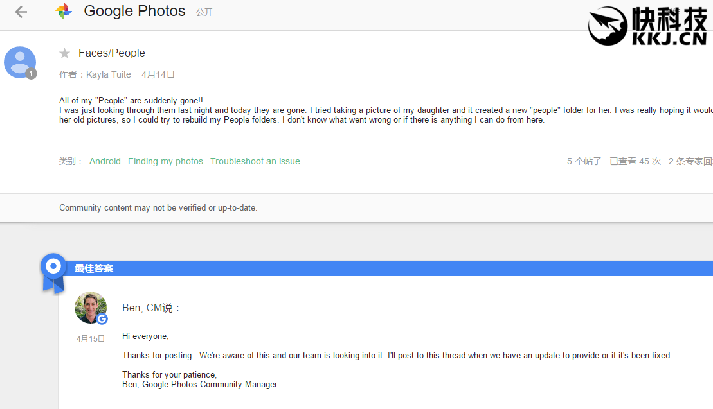Click the back arrow icon
The width and height of the screenshot is (713, 409).
click(x=21, y=12)
